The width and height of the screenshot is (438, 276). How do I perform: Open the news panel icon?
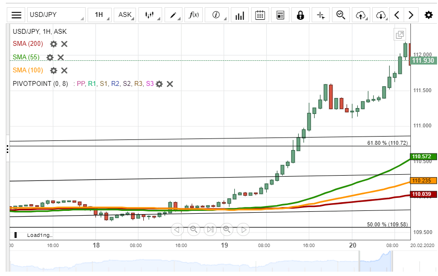coord(280,15)
